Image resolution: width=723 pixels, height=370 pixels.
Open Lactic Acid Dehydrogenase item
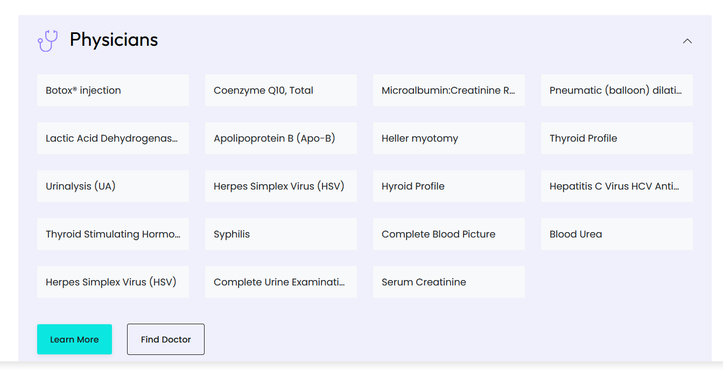click(113, 138)
